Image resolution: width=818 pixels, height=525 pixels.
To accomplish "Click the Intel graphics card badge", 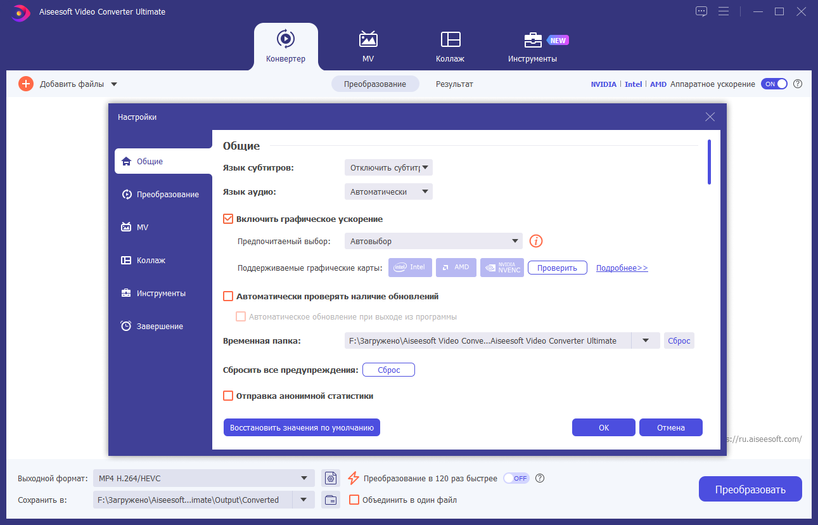I will 411,268.
